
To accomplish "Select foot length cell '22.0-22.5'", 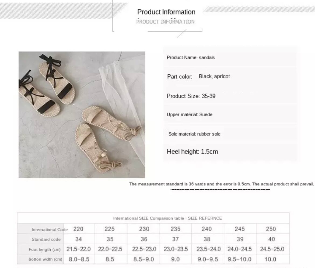I will [x=110, y=249].
